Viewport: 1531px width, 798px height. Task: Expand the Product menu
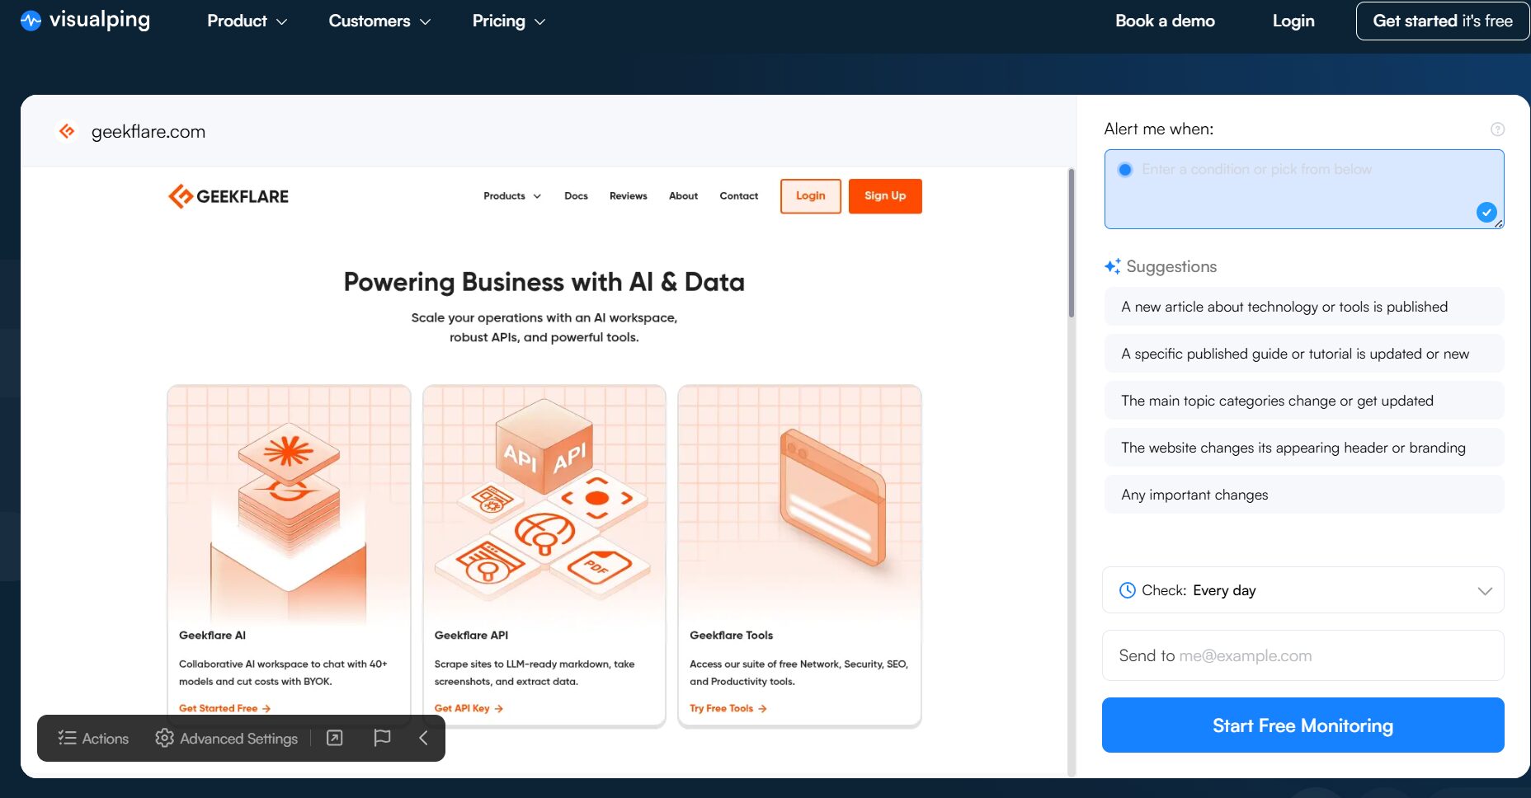click(x=247, y=21)
